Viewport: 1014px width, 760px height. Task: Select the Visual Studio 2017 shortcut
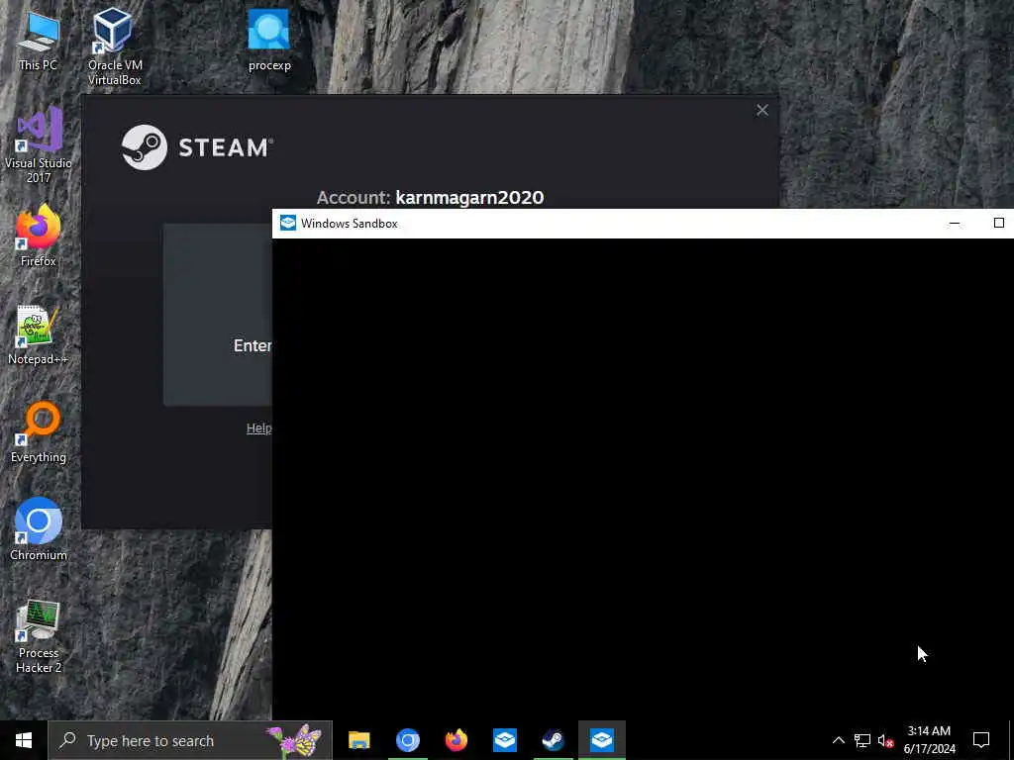coord(39,145)
